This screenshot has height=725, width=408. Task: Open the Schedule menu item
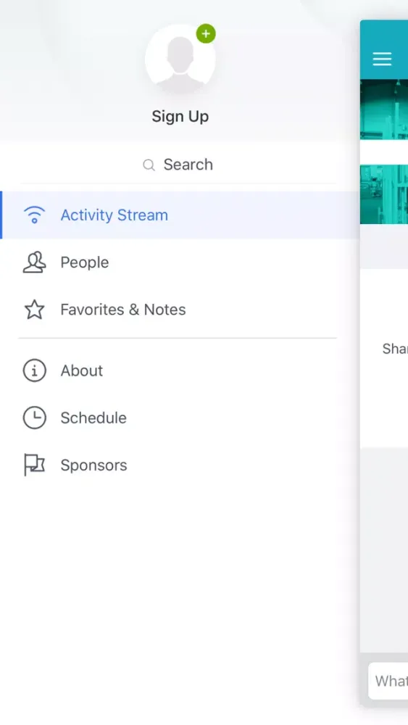tap(180, 418)
